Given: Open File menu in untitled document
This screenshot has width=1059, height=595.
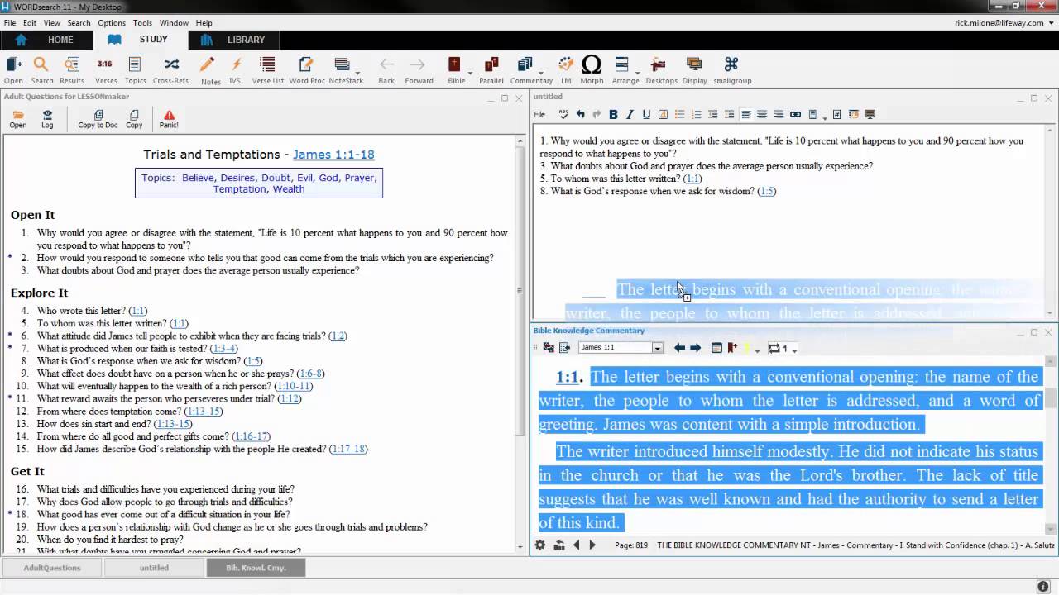Looking at the screenshot, I should tap(539, 114).
